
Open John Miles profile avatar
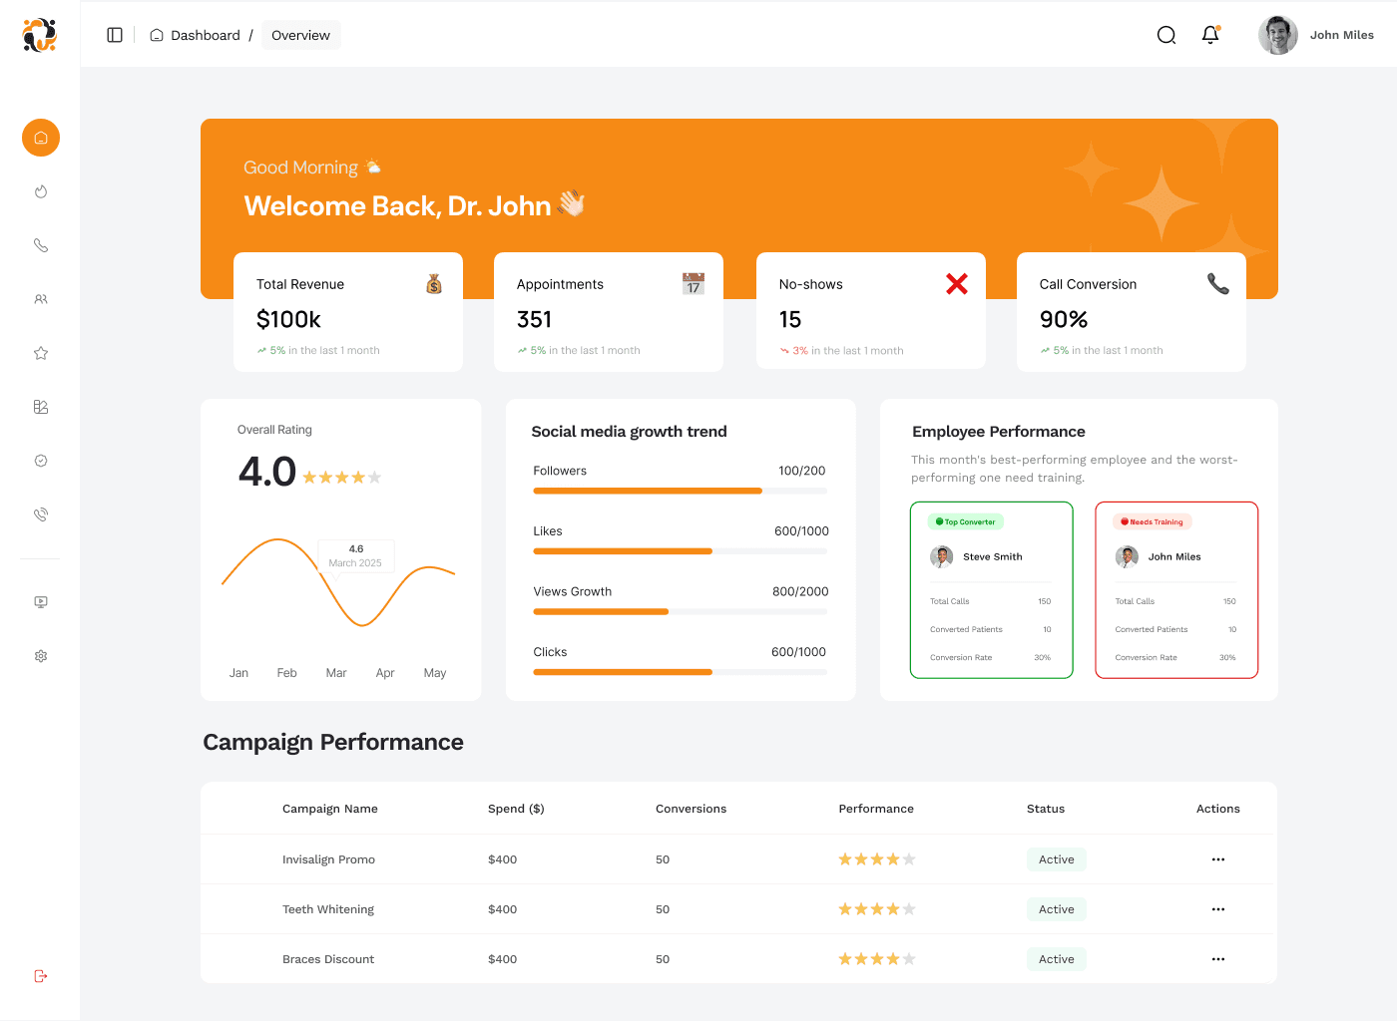point(1278,35)
